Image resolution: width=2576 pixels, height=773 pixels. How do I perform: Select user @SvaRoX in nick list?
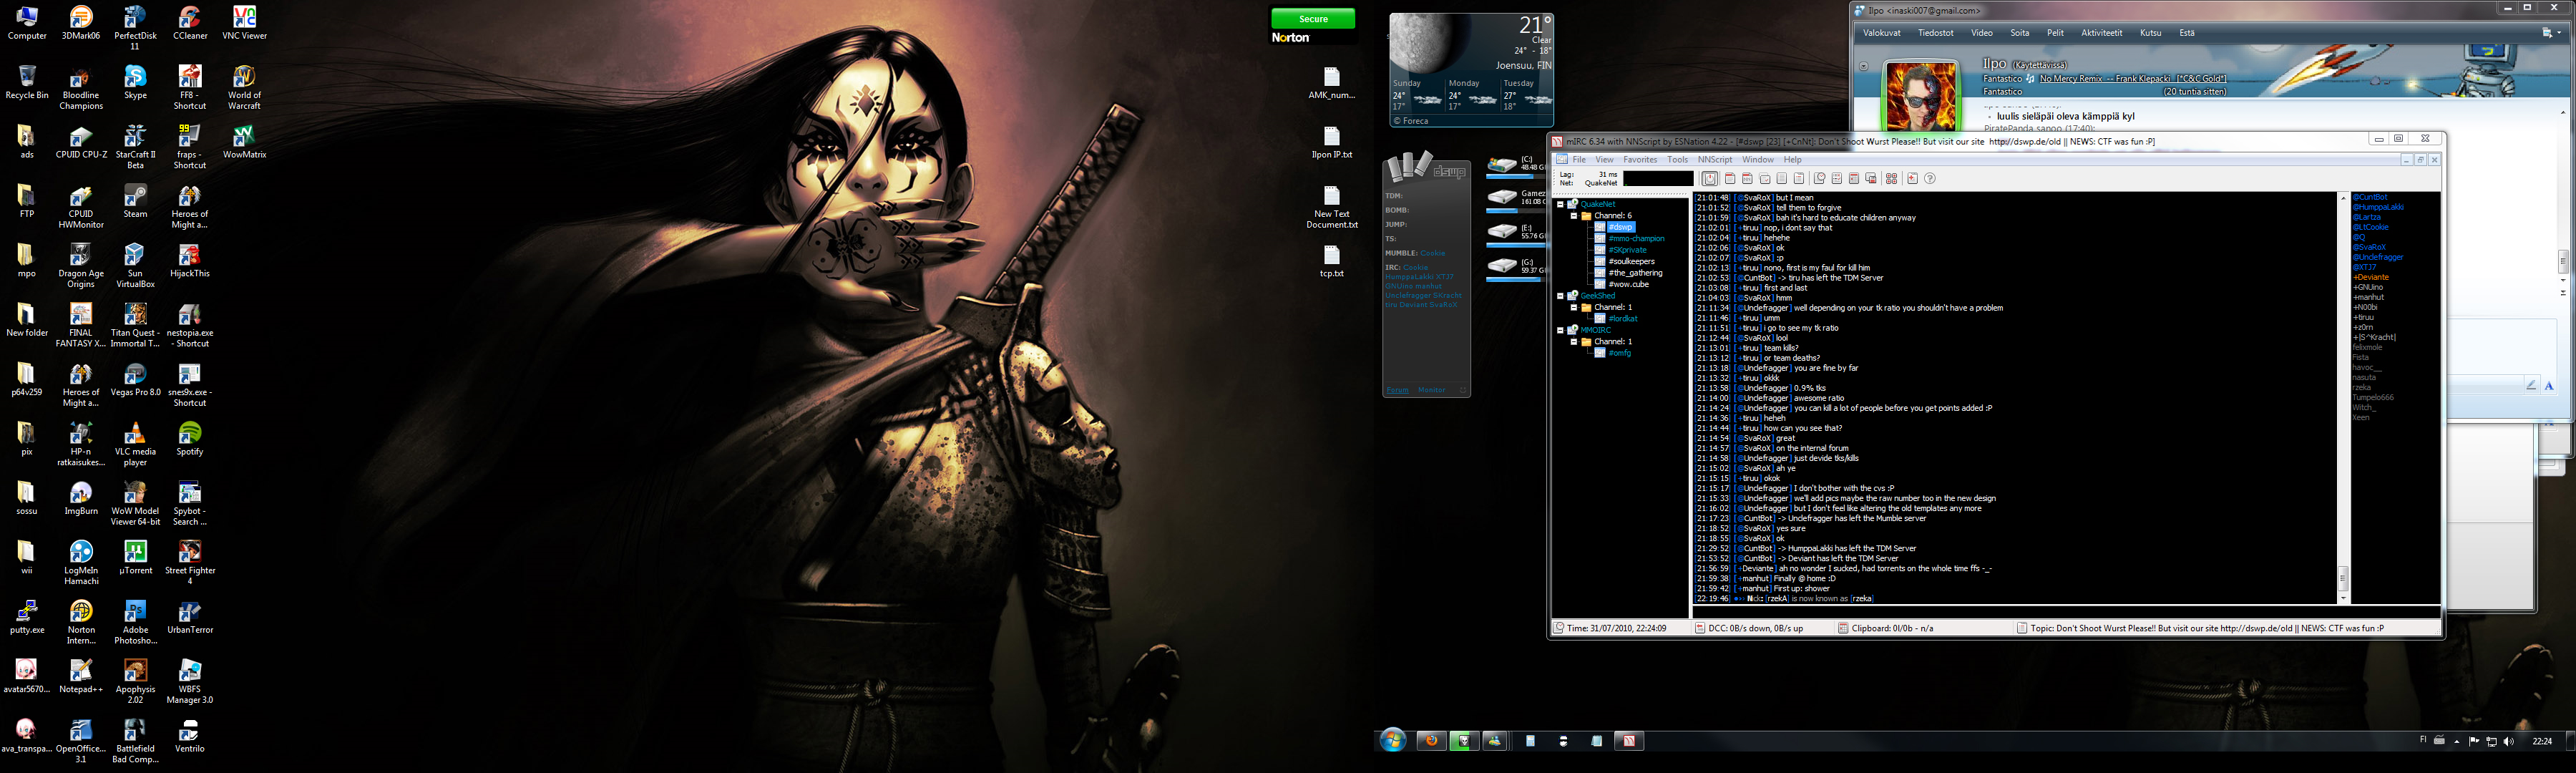(x=2369, y=247)
